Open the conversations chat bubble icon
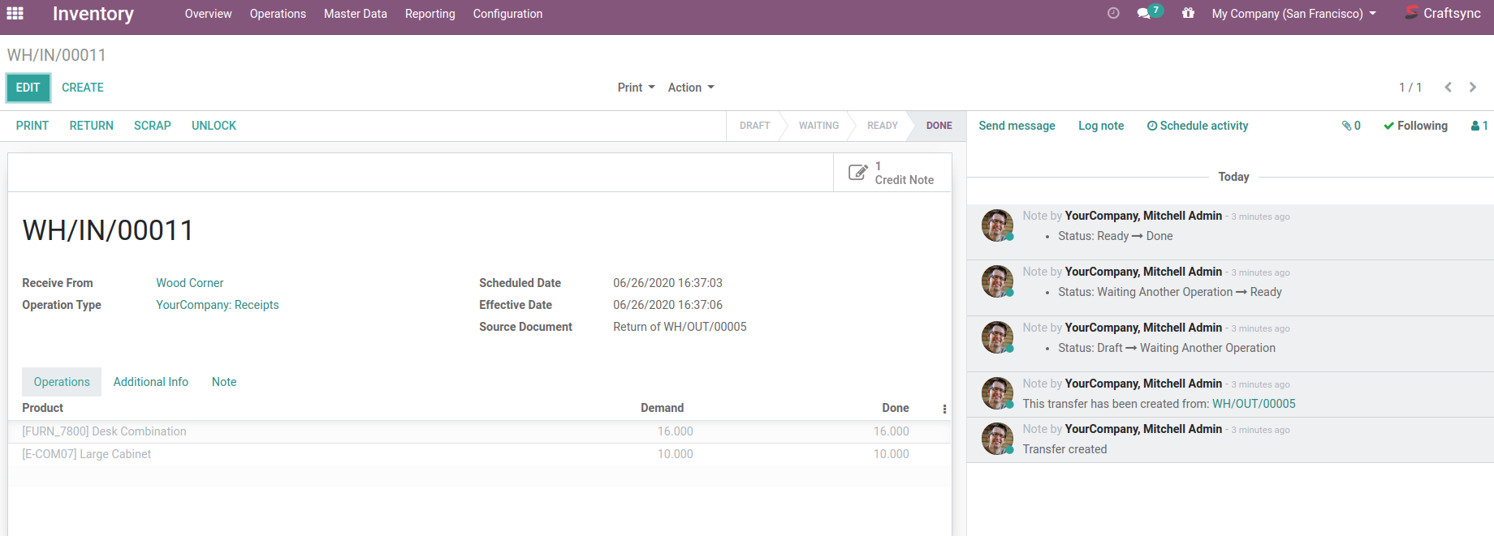 (x=1145, y=13)
